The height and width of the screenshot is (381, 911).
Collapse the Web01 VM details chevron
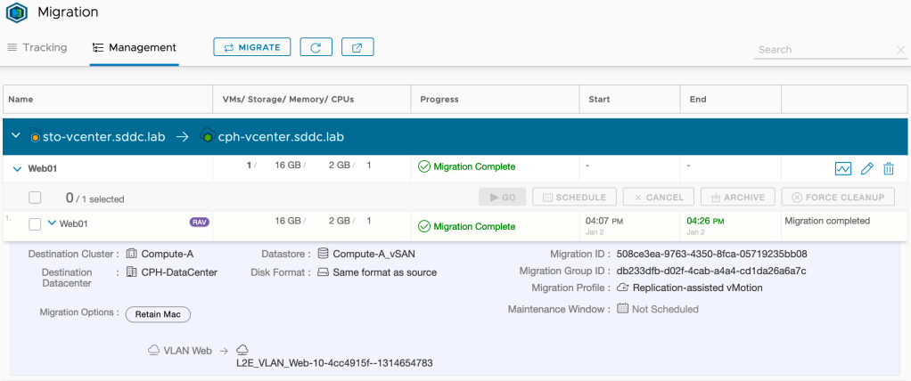[x=52, y=223]
